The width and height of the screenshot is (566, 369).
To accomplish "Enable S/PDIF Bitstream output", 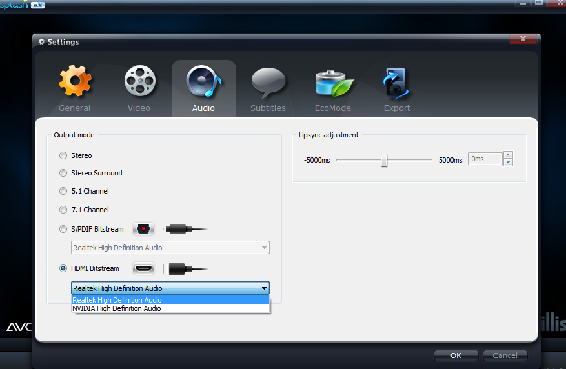I will point(63,229).
